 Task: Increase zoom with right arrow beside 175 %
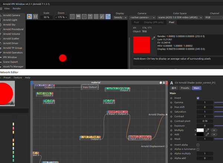66,17
